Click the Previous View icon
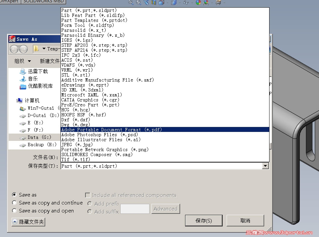 [146, 2]
